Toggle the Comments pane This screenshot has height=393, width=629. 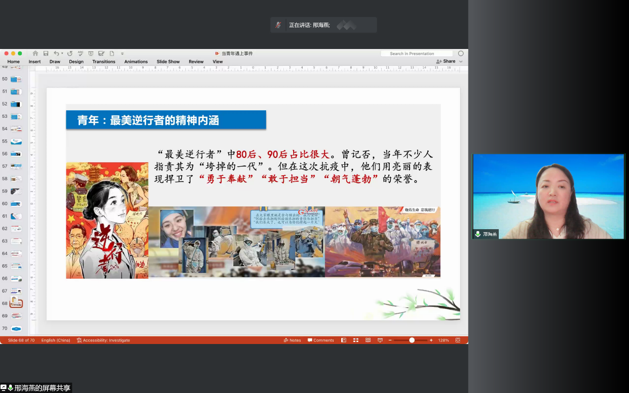[x=320, y=340]
